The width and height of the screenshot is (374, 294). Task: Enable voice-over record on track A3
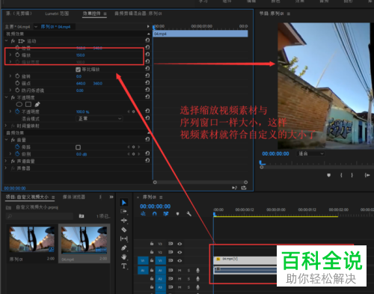(x=197, y=287)
